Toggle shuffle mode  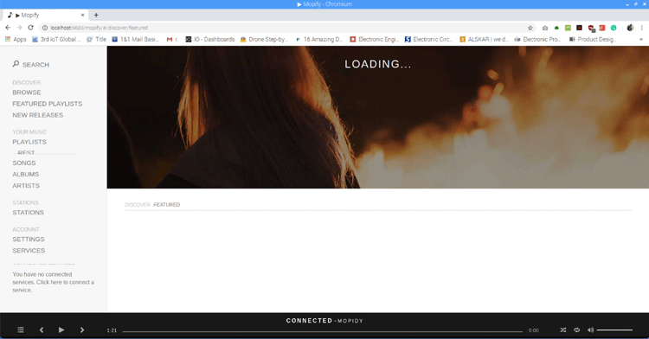pyautogui.click(x=563, y=329)
